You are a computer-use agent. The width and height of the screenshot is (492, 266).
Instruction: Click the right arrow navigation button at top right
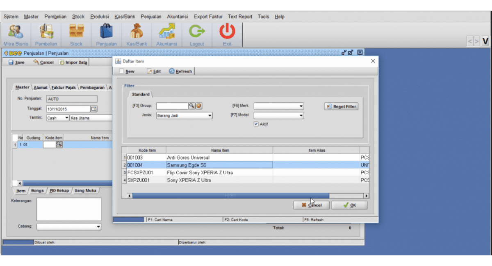click(476, 41)
